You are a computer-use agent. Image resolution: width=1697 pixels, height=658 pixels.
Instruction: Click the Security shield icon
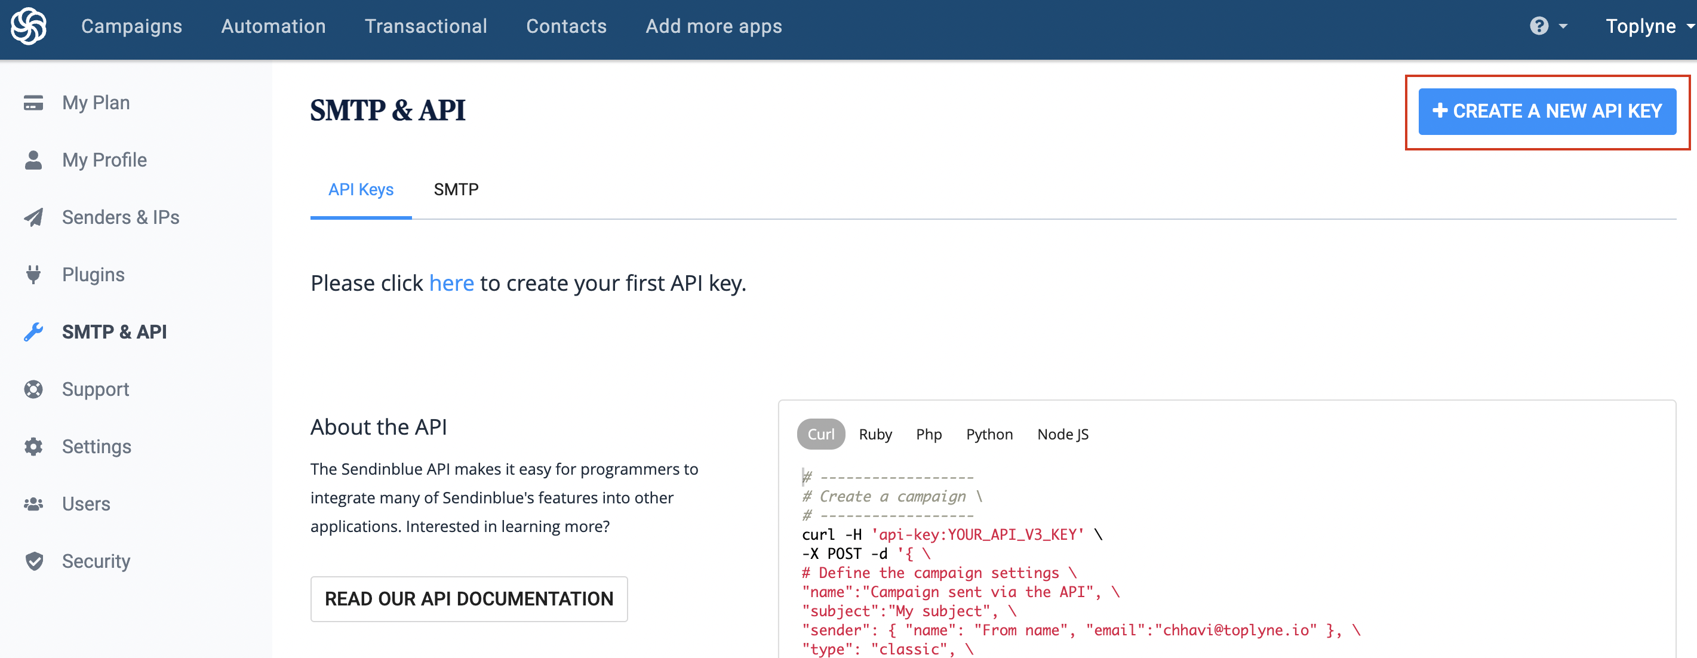[33, 561]
